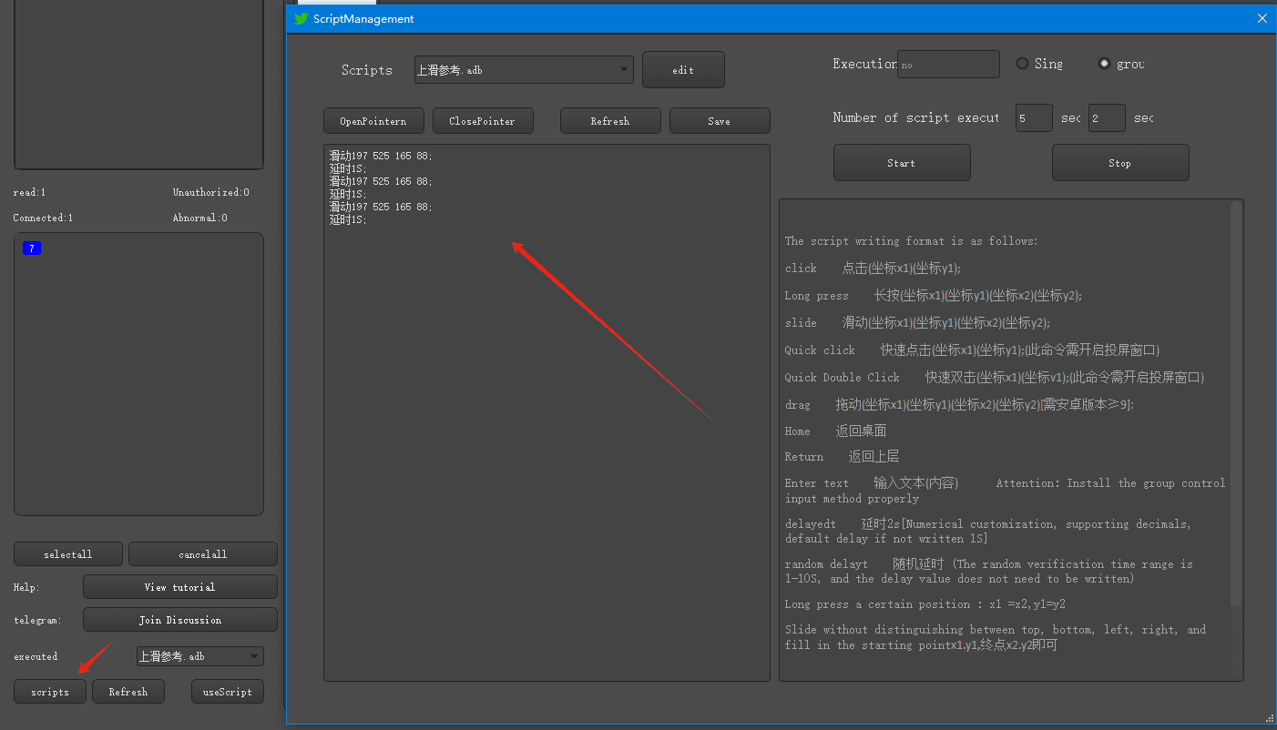Click the 'Return' command help line

point(842,457)
